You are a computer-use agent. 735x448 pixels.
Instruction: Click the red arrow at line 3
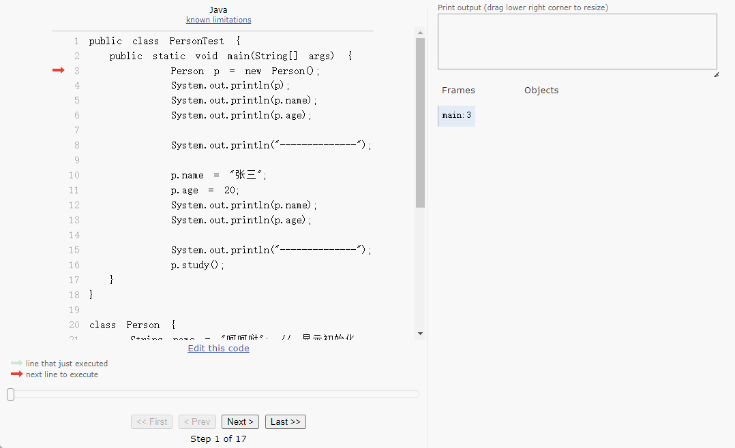[58, 71]
